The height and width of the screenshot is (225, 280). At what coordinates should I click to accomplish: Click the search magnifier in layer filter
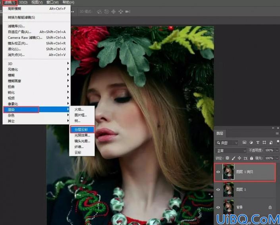(x=218, y=143)
